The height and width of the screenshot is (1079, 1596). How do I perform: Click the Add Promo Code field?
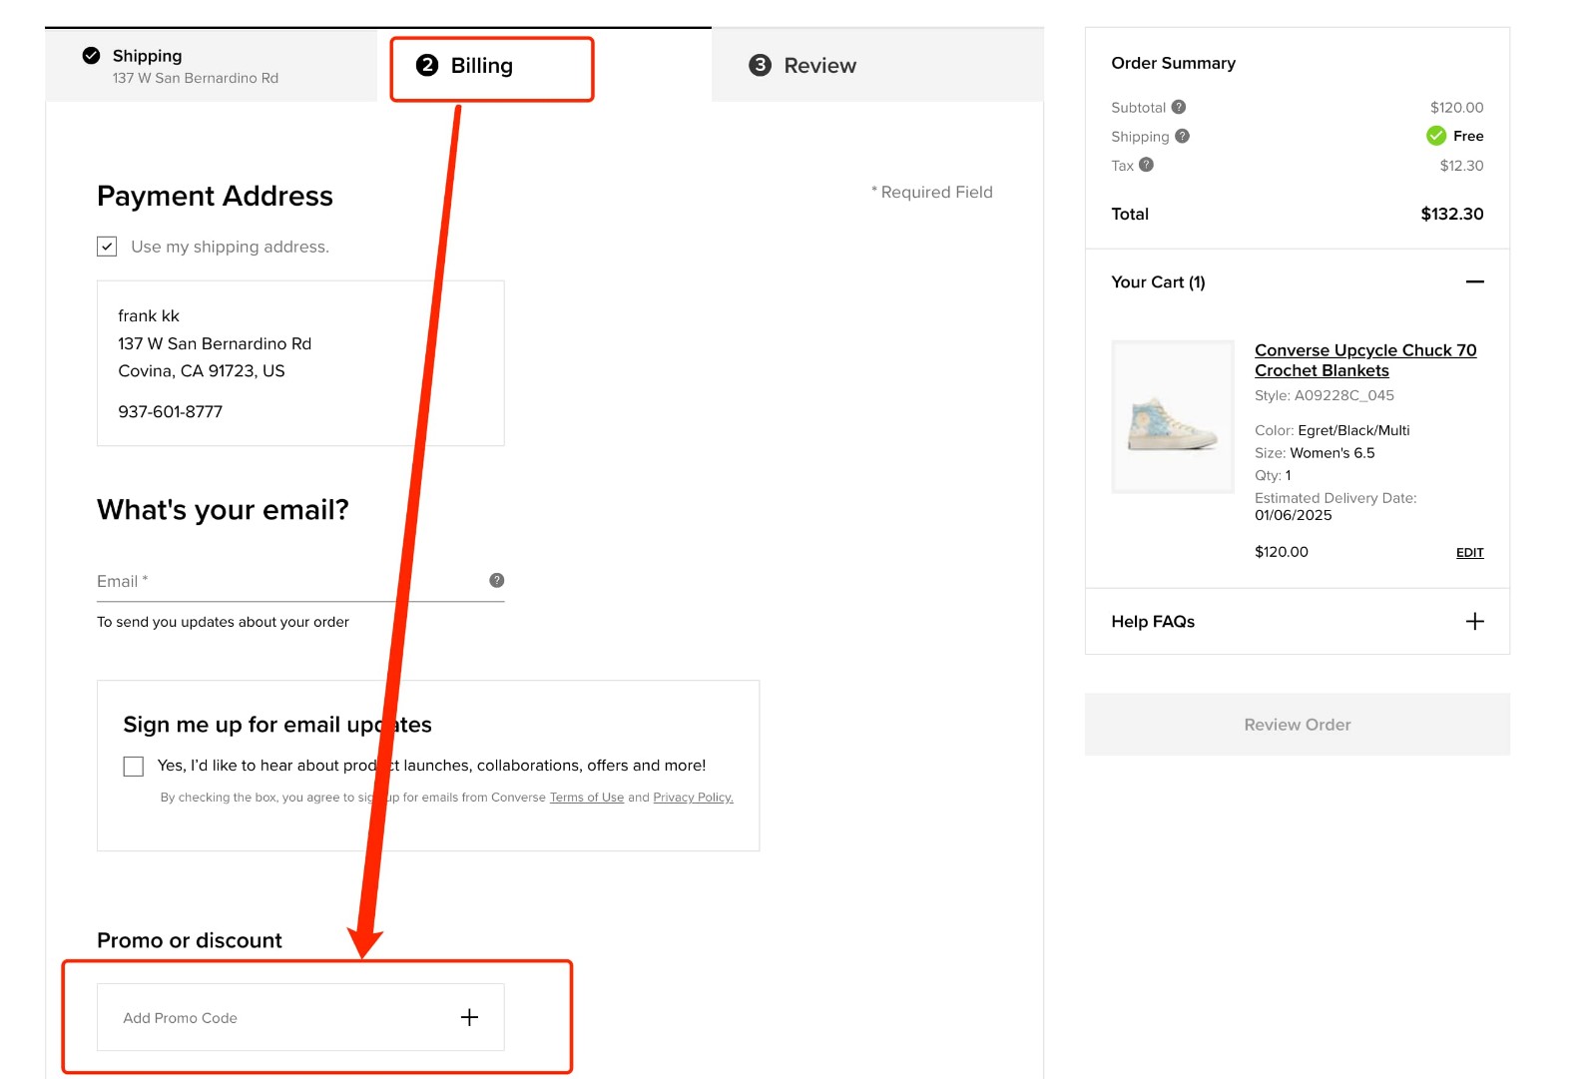300,1017
